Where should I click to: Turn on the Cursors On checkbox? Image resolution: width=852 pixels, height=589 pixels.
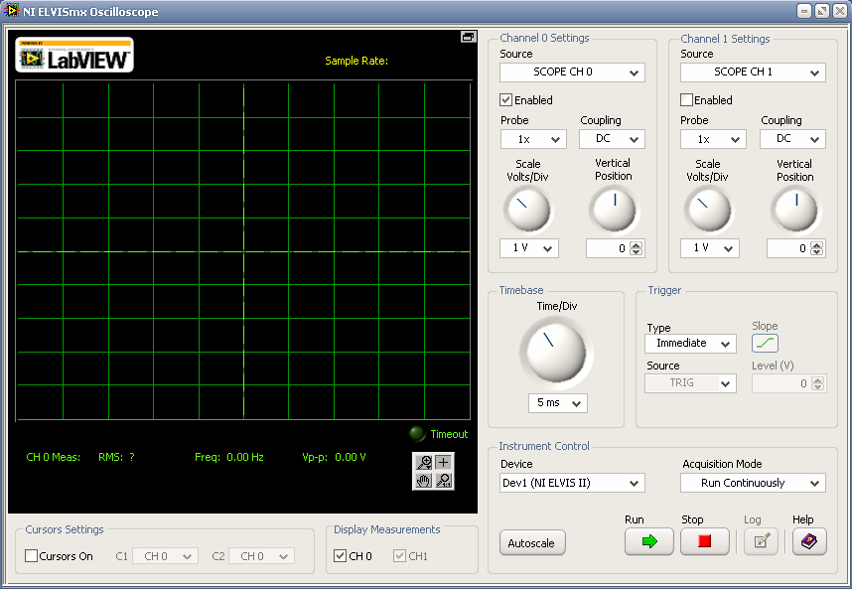click(x=32, y=556)
